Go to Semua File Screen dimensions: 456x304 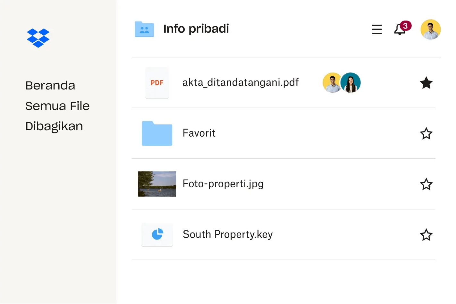57,106
